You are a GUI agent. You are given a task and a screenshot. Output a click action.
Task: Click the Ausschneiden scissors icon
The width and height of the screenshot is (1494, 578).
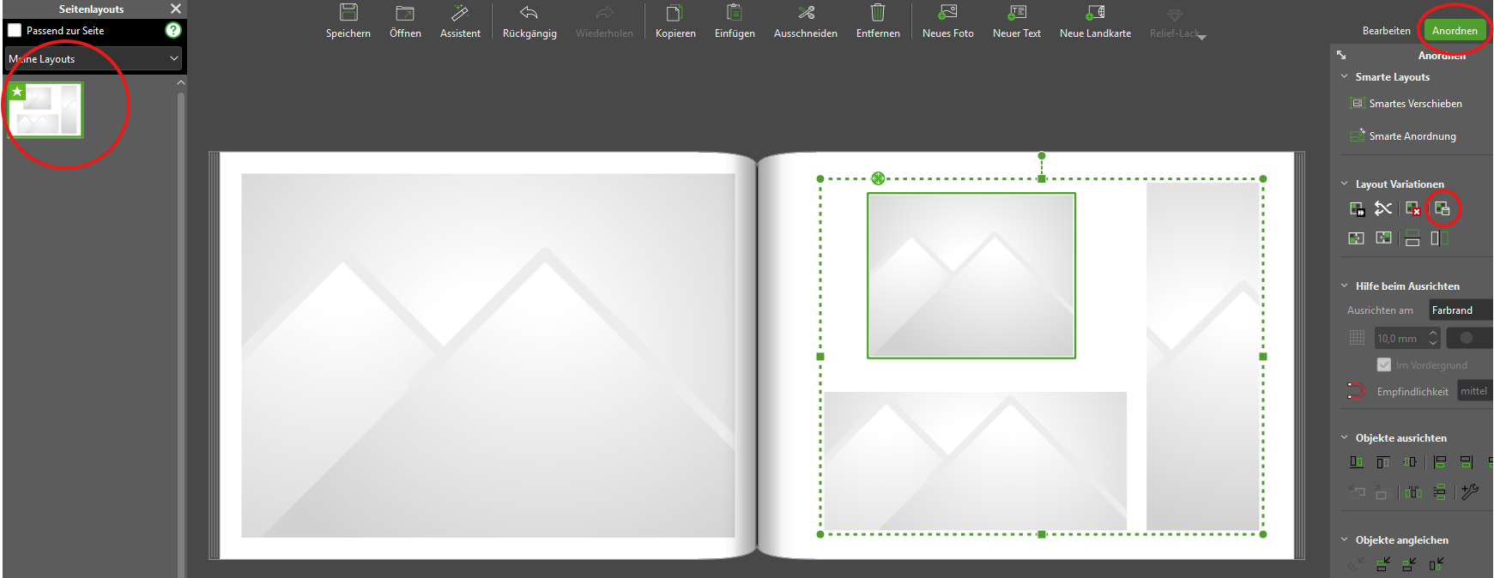805,13
